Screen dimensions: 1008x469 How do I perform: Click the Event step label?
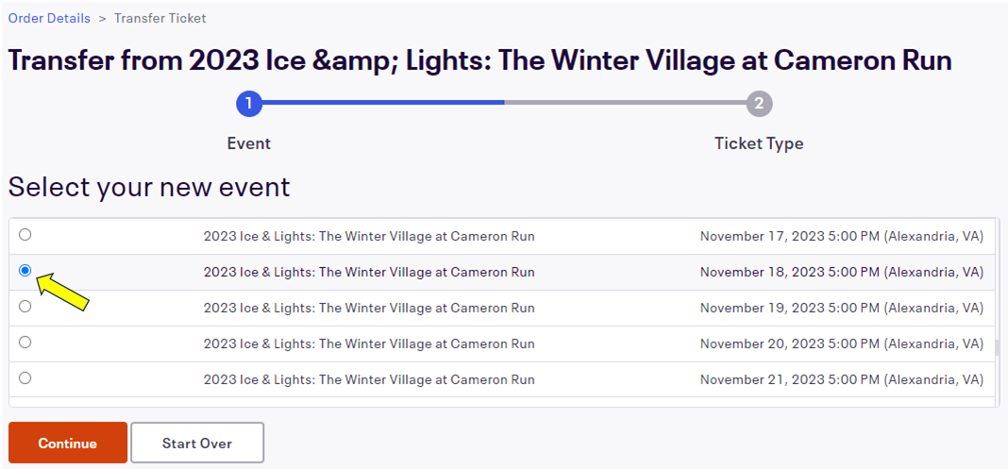tap(248, 143)
